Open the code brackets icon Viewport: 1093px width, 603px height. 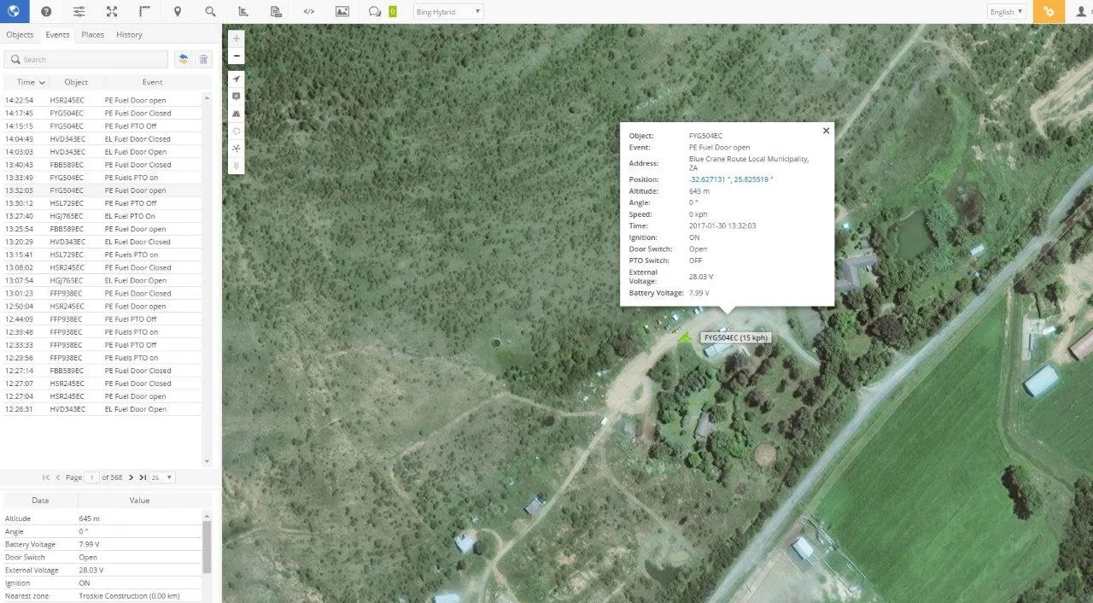click(309, 11)
